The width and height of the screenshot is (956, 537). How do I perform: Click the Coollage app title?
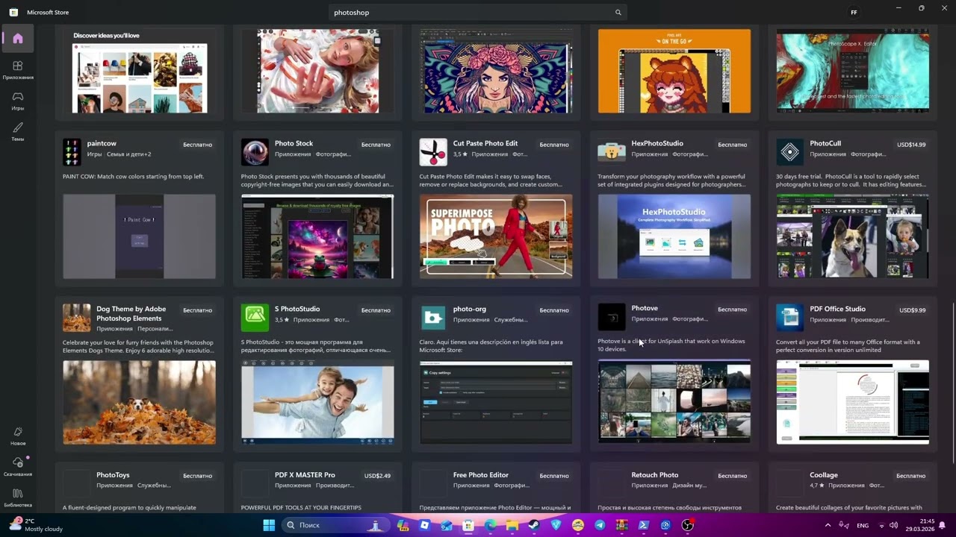[x=824, y=475]
